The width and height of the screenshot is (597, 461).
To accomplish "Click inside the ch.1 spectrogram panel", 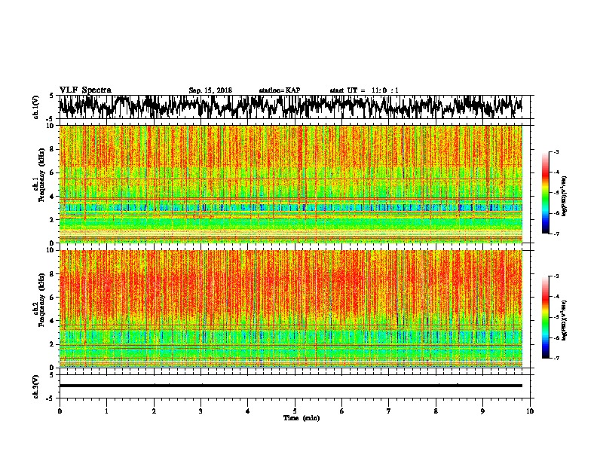I will pyautogui.click(x=290, y=184).
